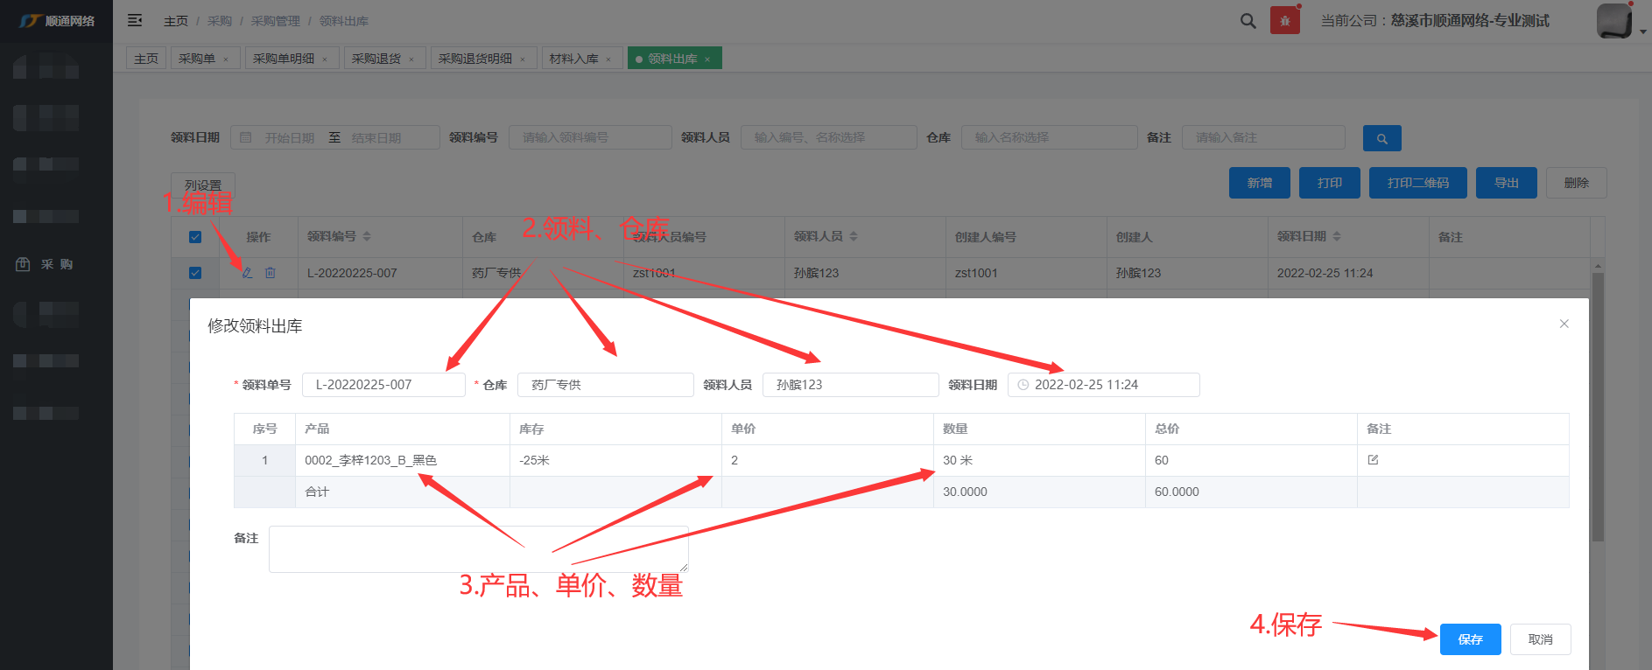Viewport: 1652px width, 670px height.
Task: Sort by the 领料编号 column
Action: [367, 237]
